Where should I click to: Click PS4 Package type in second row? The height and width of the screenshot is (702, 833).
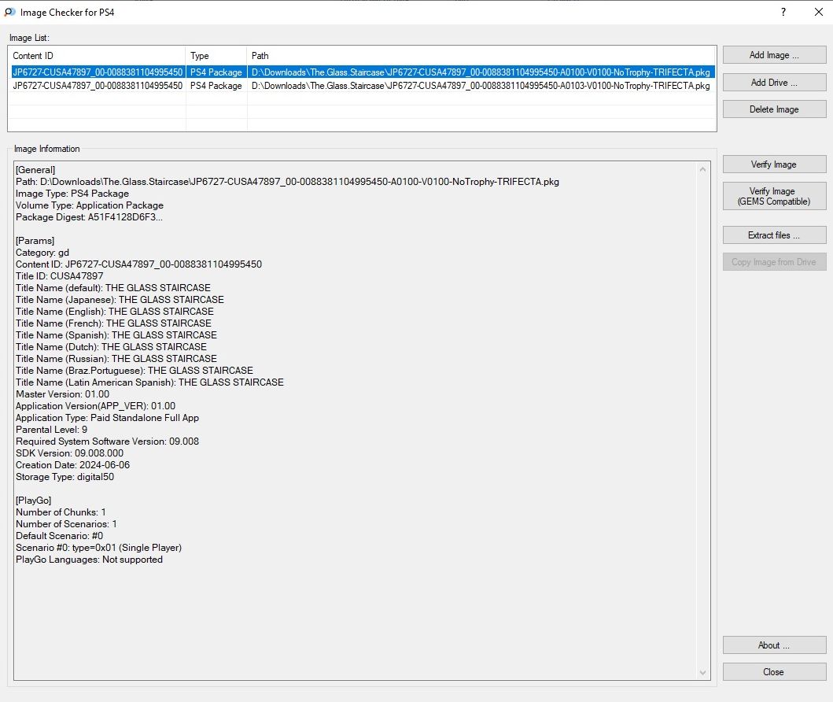(x=216, y=86)
